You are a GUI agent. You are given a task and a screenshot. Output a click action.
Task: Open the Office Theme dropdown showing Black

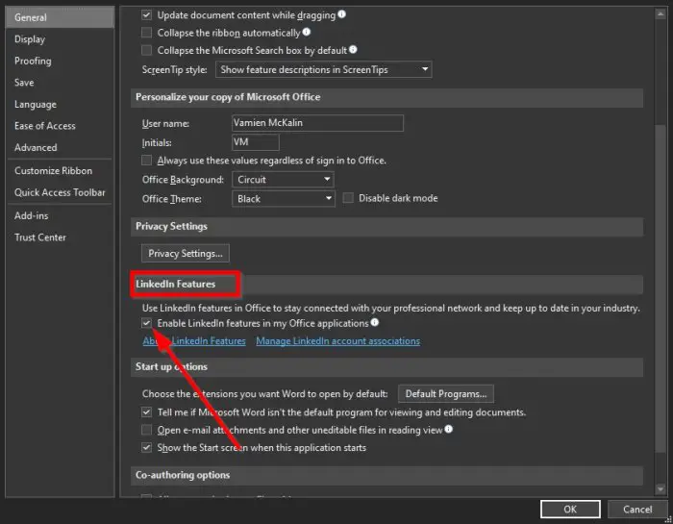[x=284, y=199]
